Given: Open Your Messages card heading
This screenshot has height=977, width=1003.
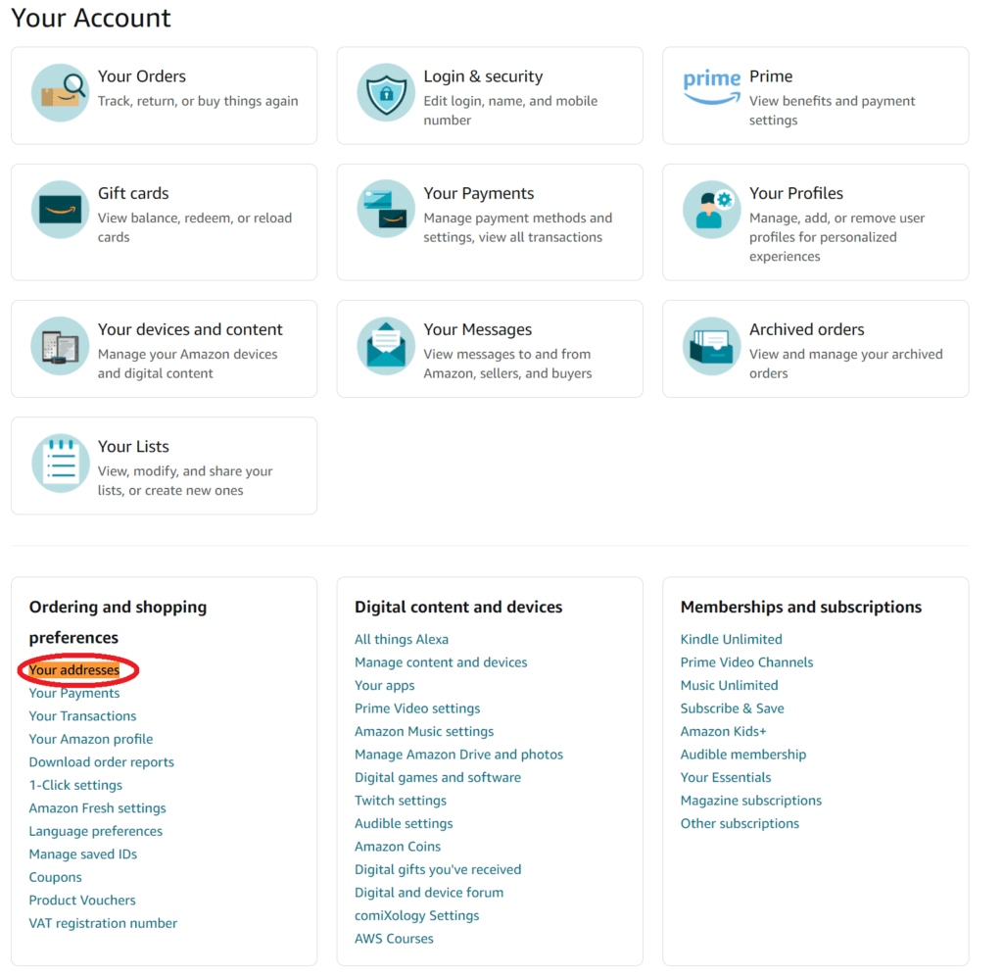Looking at the screenshot, I should 477,329.
